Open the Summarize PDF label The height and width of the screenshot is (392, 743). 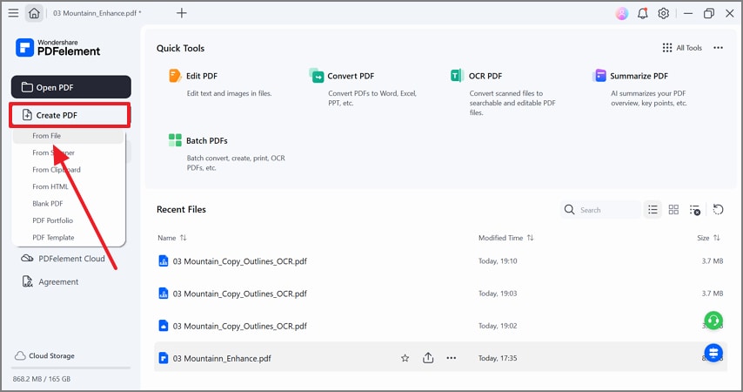click(639, 76)
